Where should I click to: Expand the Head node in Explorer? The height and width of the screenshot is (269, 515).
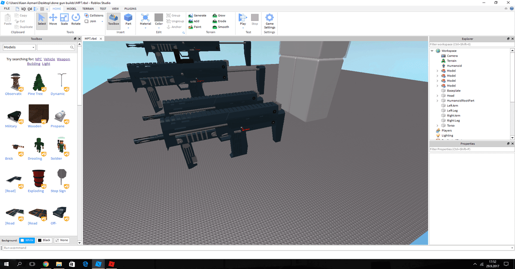437,96
